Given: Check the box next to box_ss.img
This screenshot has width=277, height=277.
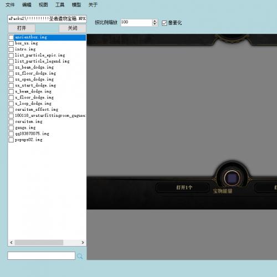Looking at the screenshot, I should pos(11,43).
